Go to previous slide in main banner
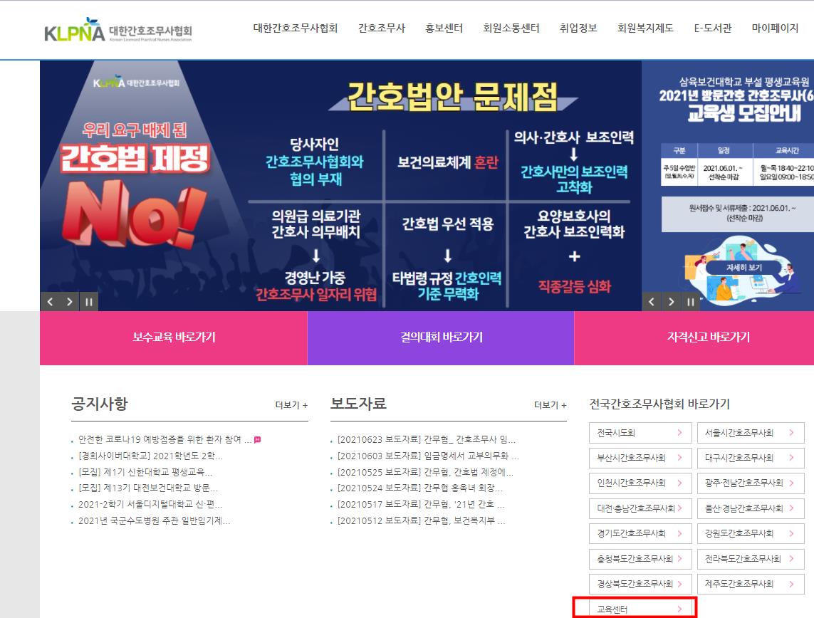Image resolution: width=814 pixels, height=618 pixels. [51, 302]
